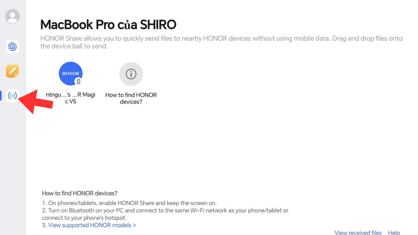Screen dimensions: 418x235
Task: Select the blue device collaboration sidebar icon
Action: click(12, 47)
